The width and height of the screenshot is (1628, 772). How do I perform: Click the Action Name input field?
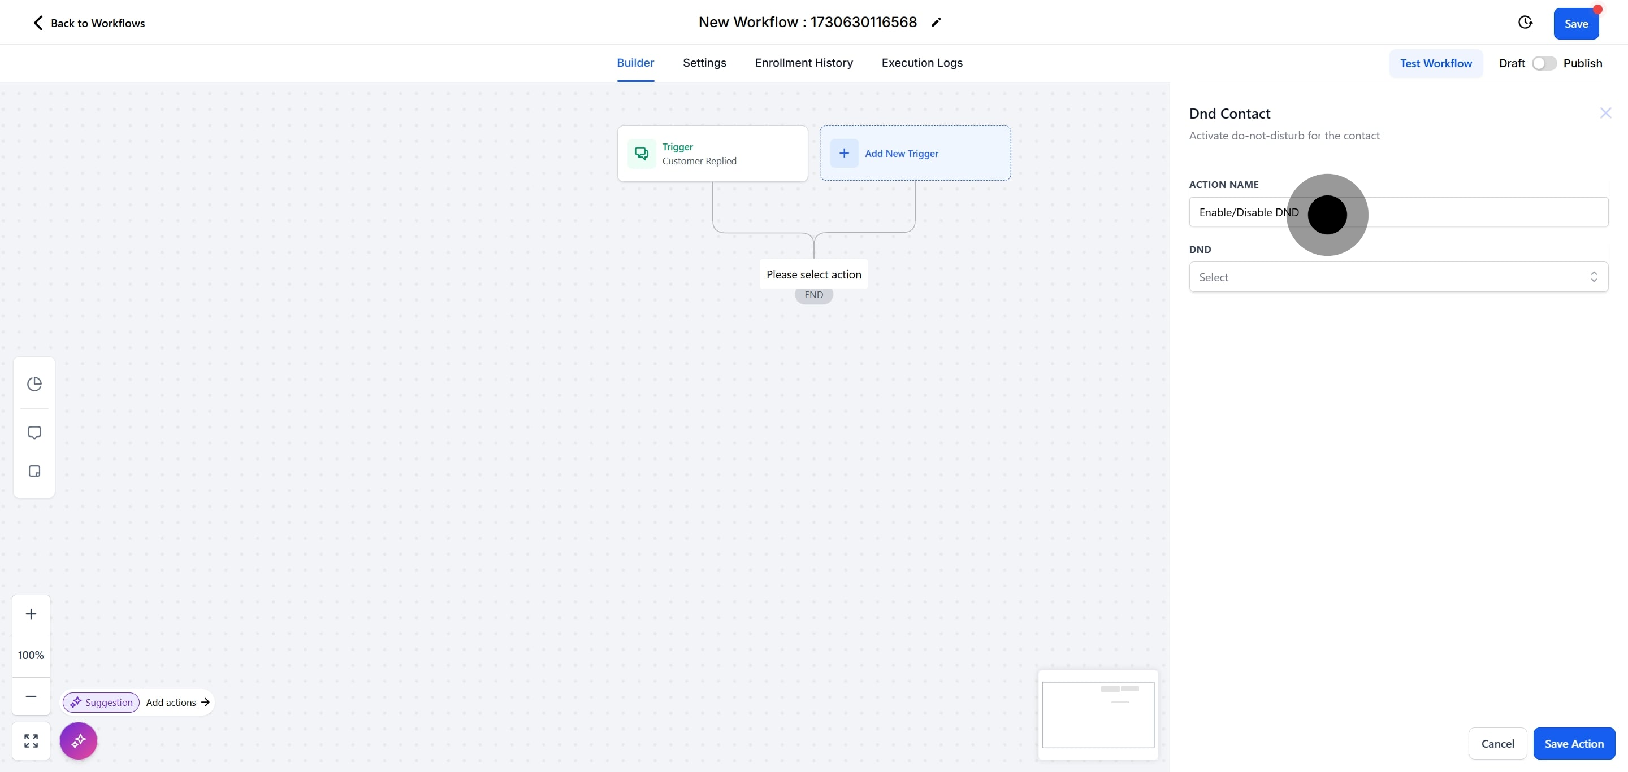1453,212
